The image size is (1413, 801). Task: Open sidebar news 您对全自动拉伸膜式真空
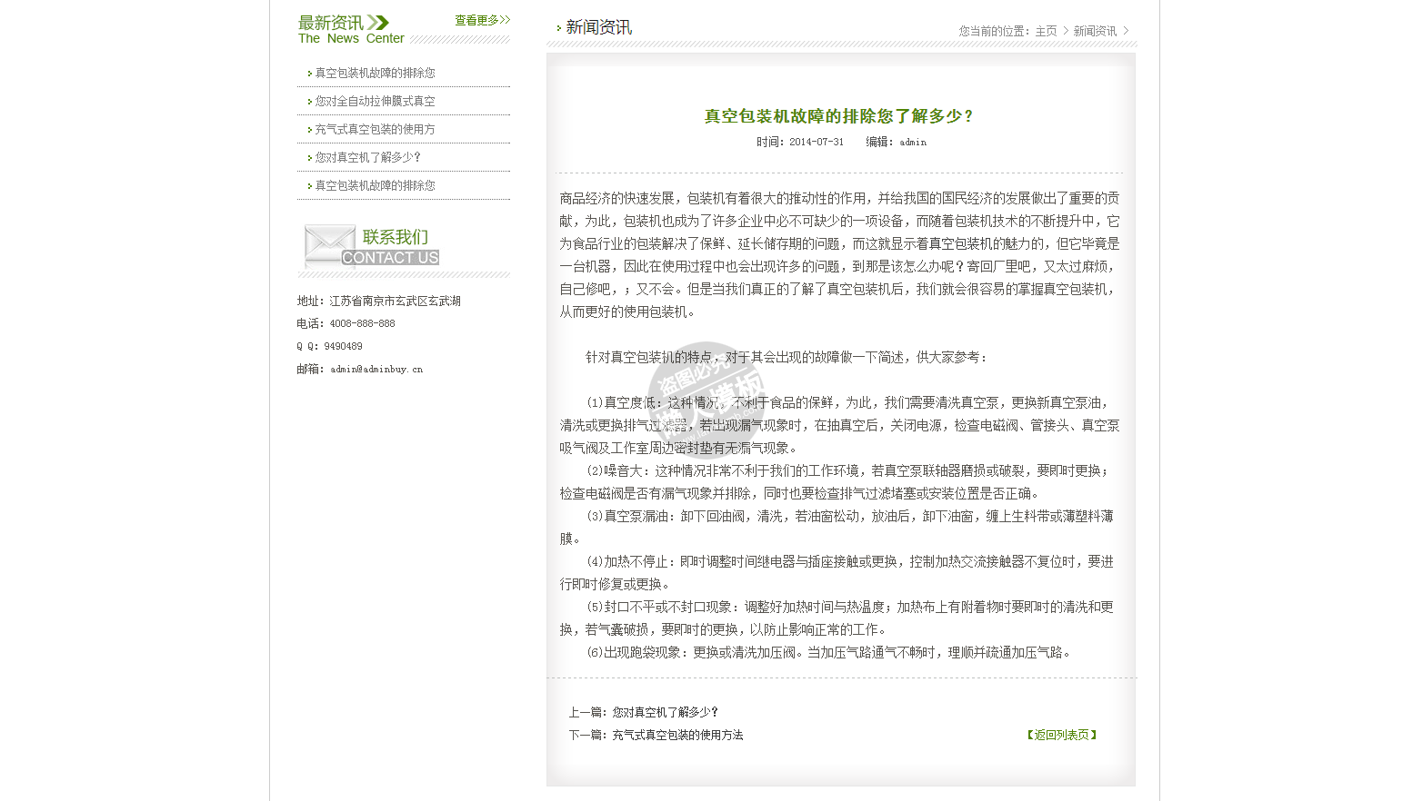tap(375, 102)
